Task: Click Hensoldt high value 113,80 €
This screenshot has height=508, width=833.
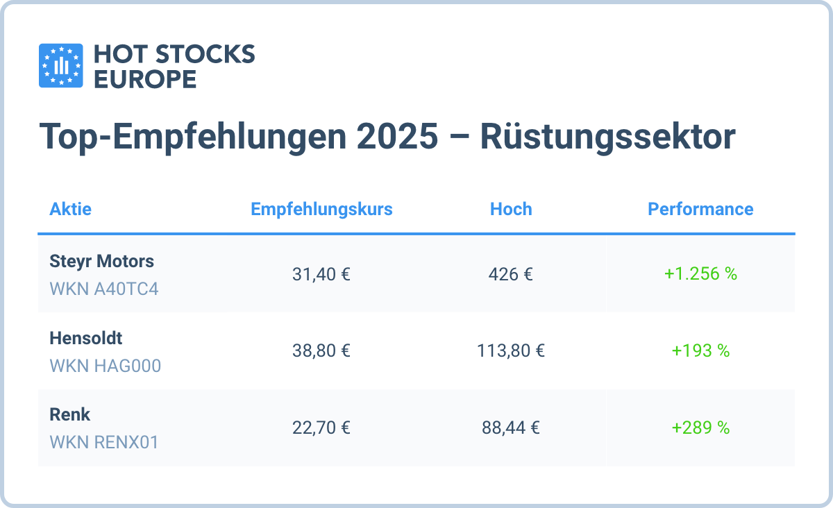Action: tap(511, 350)
